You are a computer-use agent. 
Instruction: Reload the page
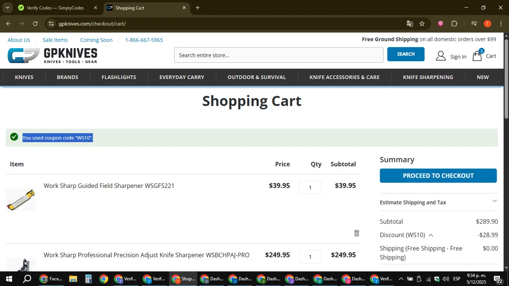click(35, 23)
